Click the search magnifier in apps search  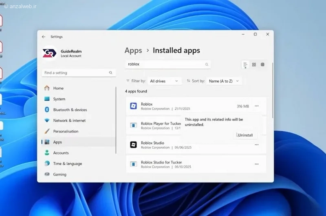tap(207, 64)
